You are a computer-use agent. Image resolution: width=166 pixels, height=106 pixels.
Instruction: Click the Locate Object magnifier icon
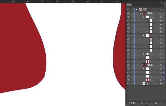[x=142, y=103]
